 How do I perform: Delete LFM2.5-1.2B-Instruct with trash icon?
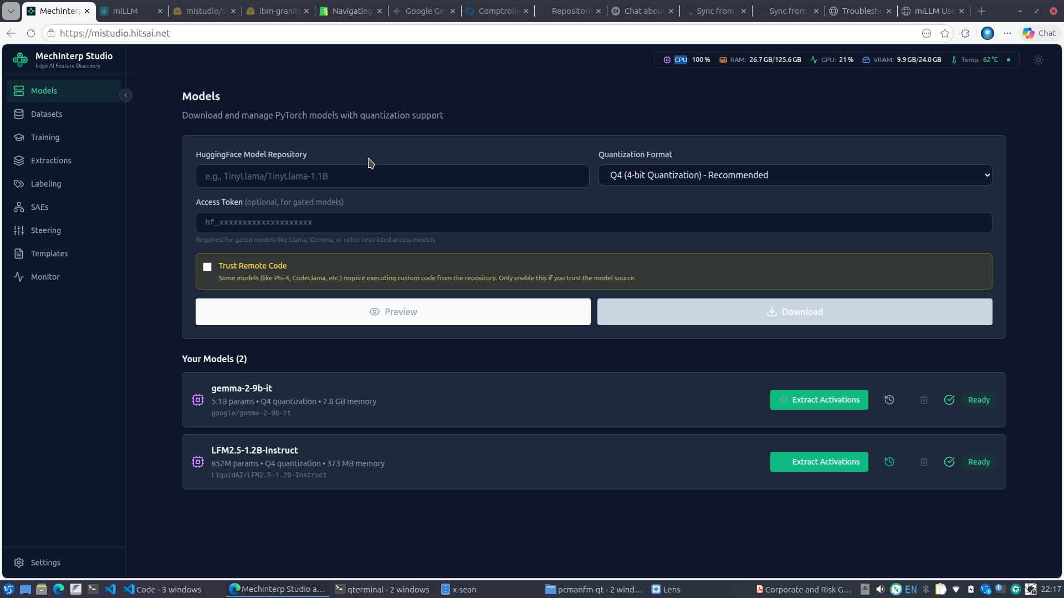point(924,462)
